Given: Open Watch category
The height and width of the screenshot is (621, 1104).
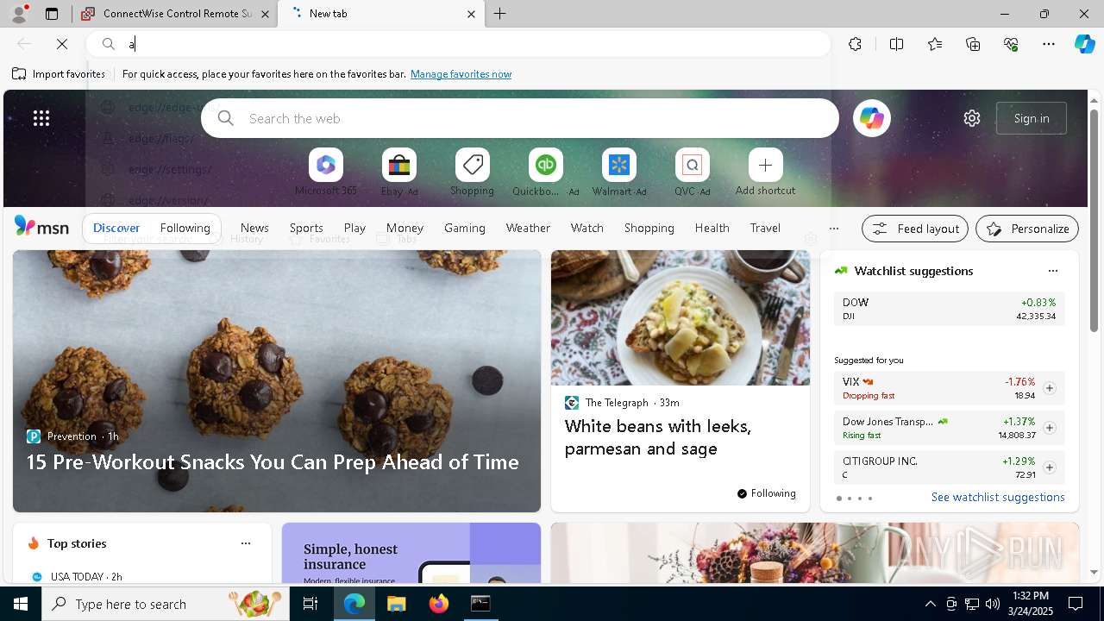Looking at the screenshot, I should point(586,228).
